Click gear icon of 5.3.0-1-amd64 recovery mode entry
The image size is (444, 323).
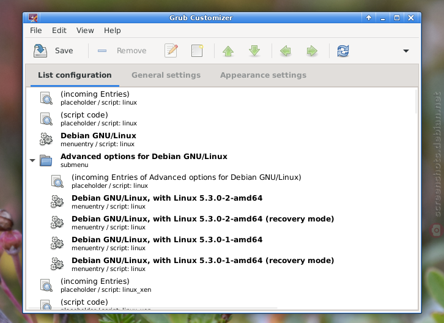[57, 264]
